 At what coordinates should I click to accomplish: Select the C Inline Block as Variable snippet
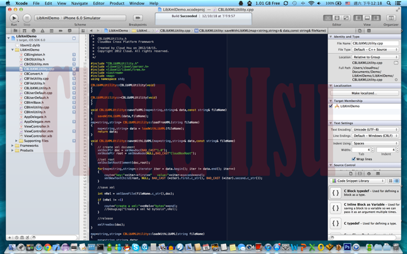[365, 208]
